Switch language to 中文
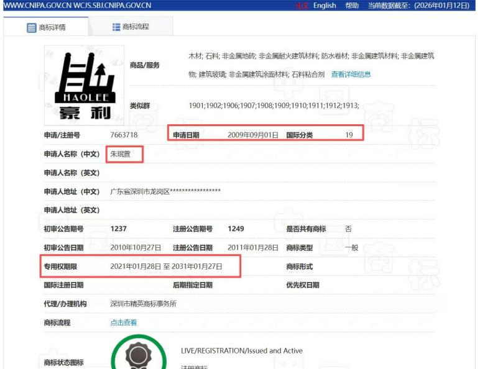 (302, 6)
